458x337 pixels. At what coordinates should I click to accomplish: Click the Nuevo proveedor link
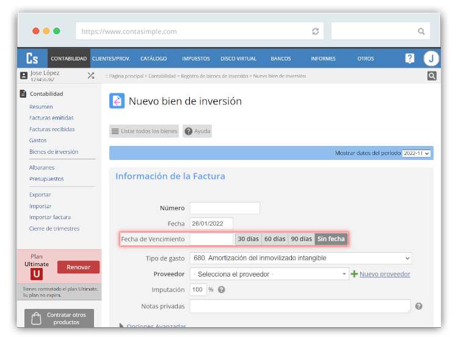385,274
